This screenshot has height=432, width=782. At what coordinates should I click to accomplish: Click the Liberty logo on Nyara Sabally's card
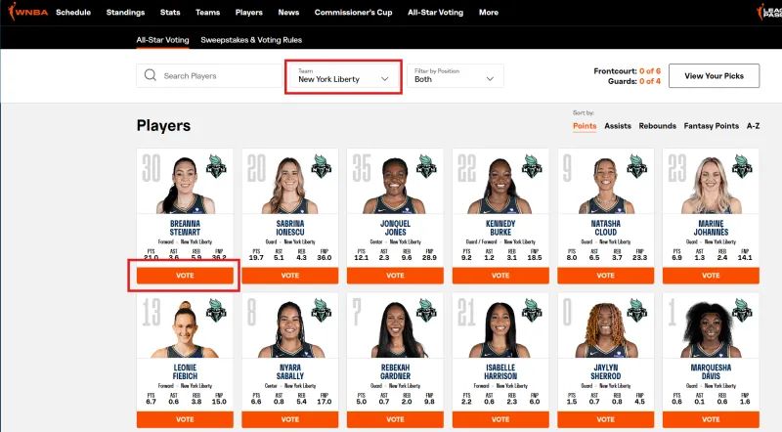(322, 310)
